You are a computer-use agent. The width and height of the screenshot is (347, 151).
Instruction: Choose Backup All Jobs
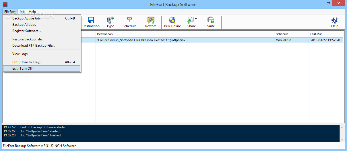click(x=42, y=25)
